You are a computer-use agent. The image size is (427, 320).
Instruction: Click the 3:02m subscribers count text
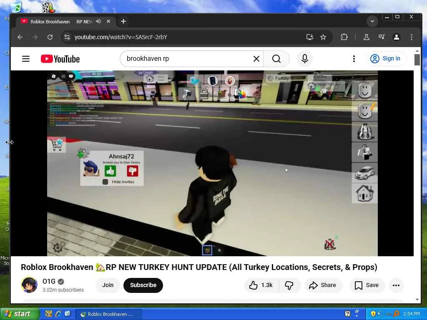pyautogui.click(x=63, y=290)
